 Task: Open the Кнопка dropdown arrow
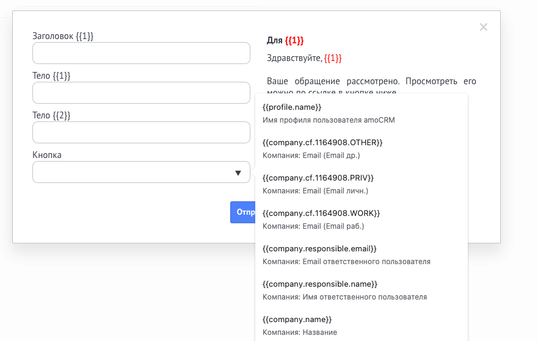click(x=238, y=173)
